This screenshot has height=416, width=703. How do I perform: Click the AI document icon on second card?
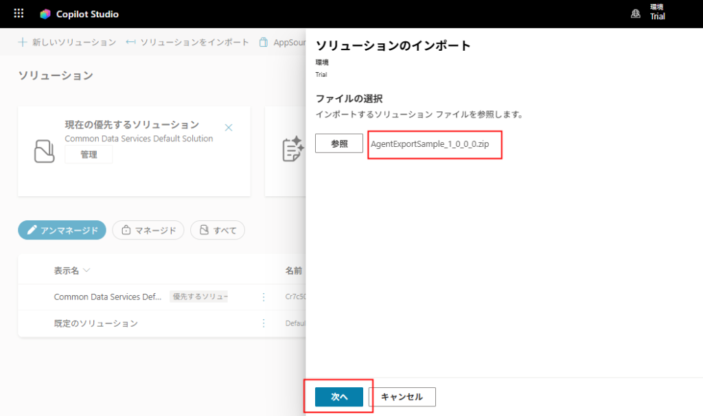point(293,149)
